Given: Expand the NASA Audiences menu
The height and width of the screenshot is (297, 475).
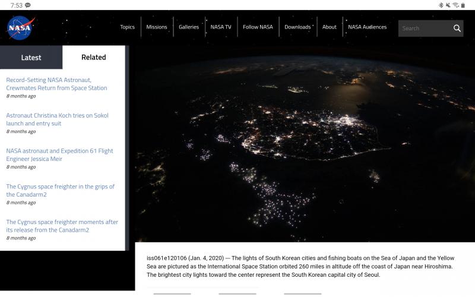Looking at the screenshot, I should tap(367, 27).
